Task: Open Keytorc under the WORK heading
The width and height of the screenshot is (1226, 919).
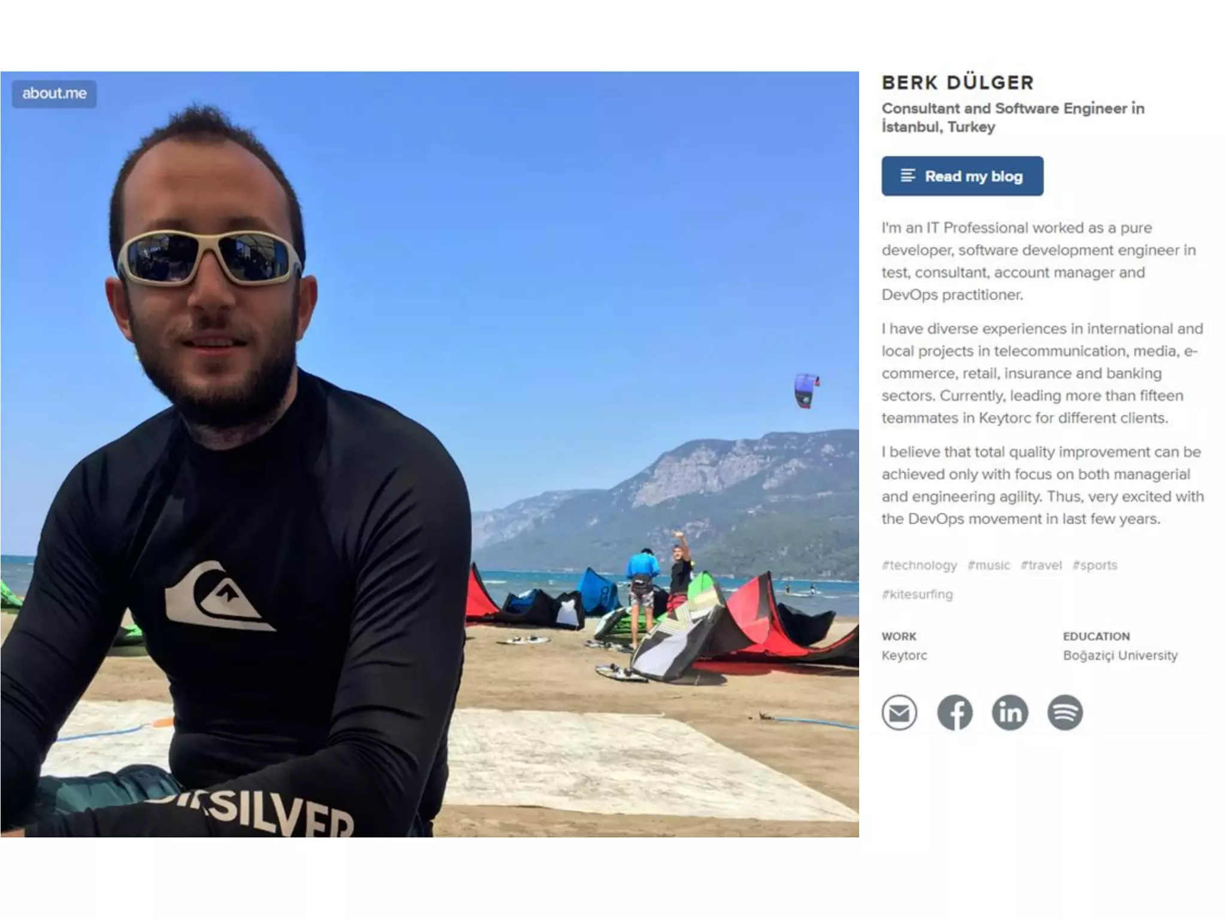Action: (904, 655)
